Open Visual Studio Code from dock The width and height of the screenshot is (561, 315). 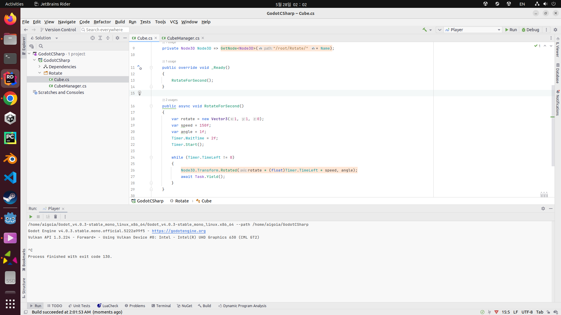[x=10, y=178]
